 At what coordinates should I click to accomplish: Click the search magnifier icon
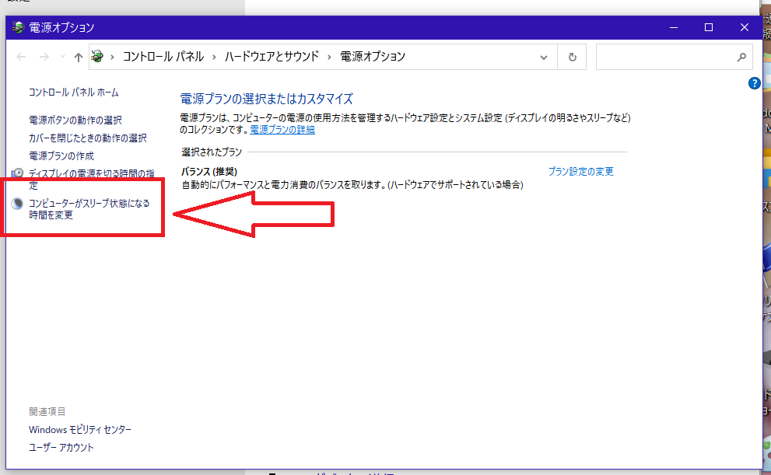(741, 57)
